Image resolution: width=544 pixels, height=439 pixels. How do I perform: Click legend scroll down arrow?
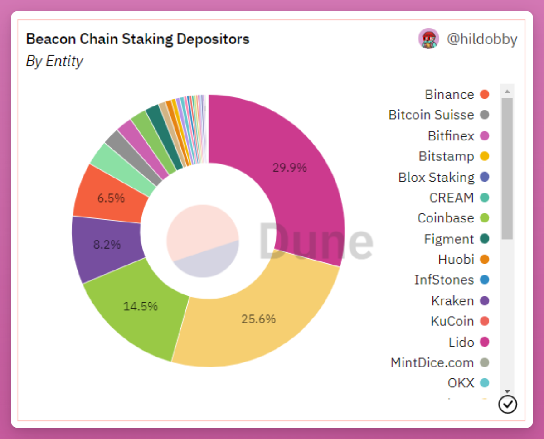[507, 391]
